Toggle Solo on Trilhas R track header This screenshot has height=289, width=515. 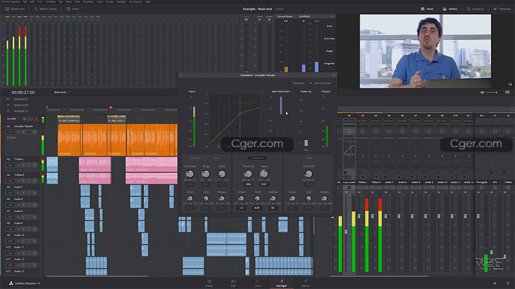pos(29,180)
